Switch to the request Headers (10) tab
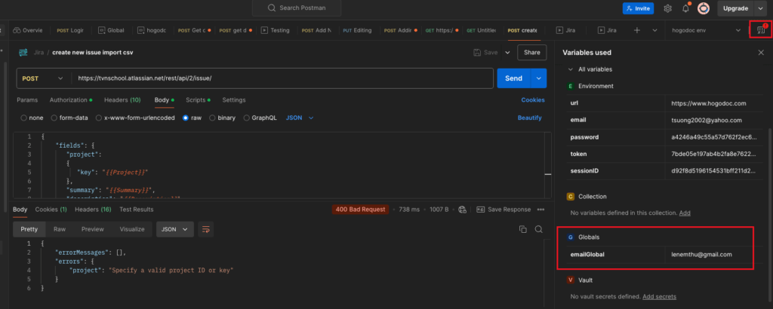Image resolution: width=773 pixels, height=309 pixels. click(122, 100)
